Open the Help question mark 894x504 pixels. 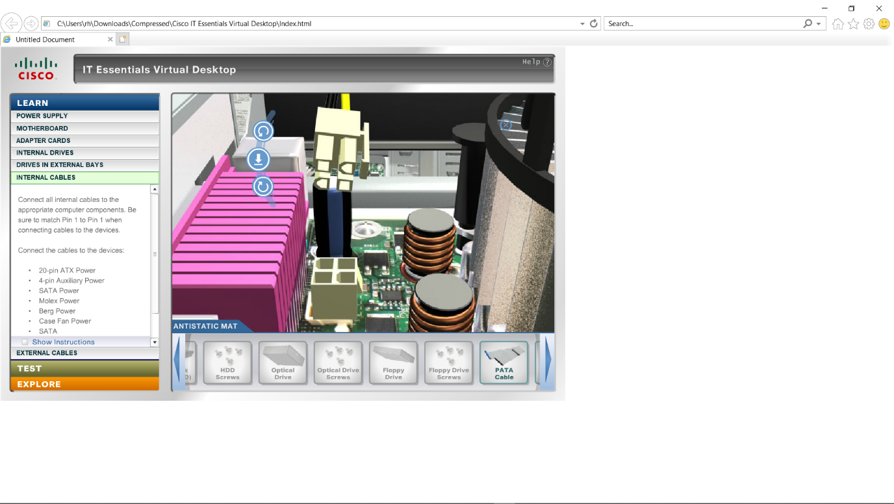547,62
